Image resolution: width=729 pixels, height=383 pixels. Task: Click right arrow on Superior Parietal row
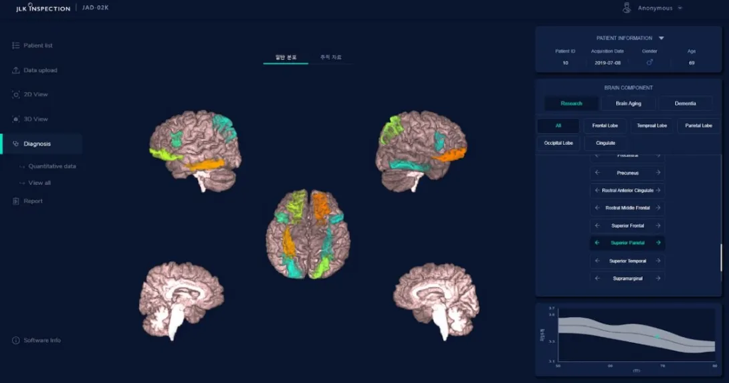658,243
